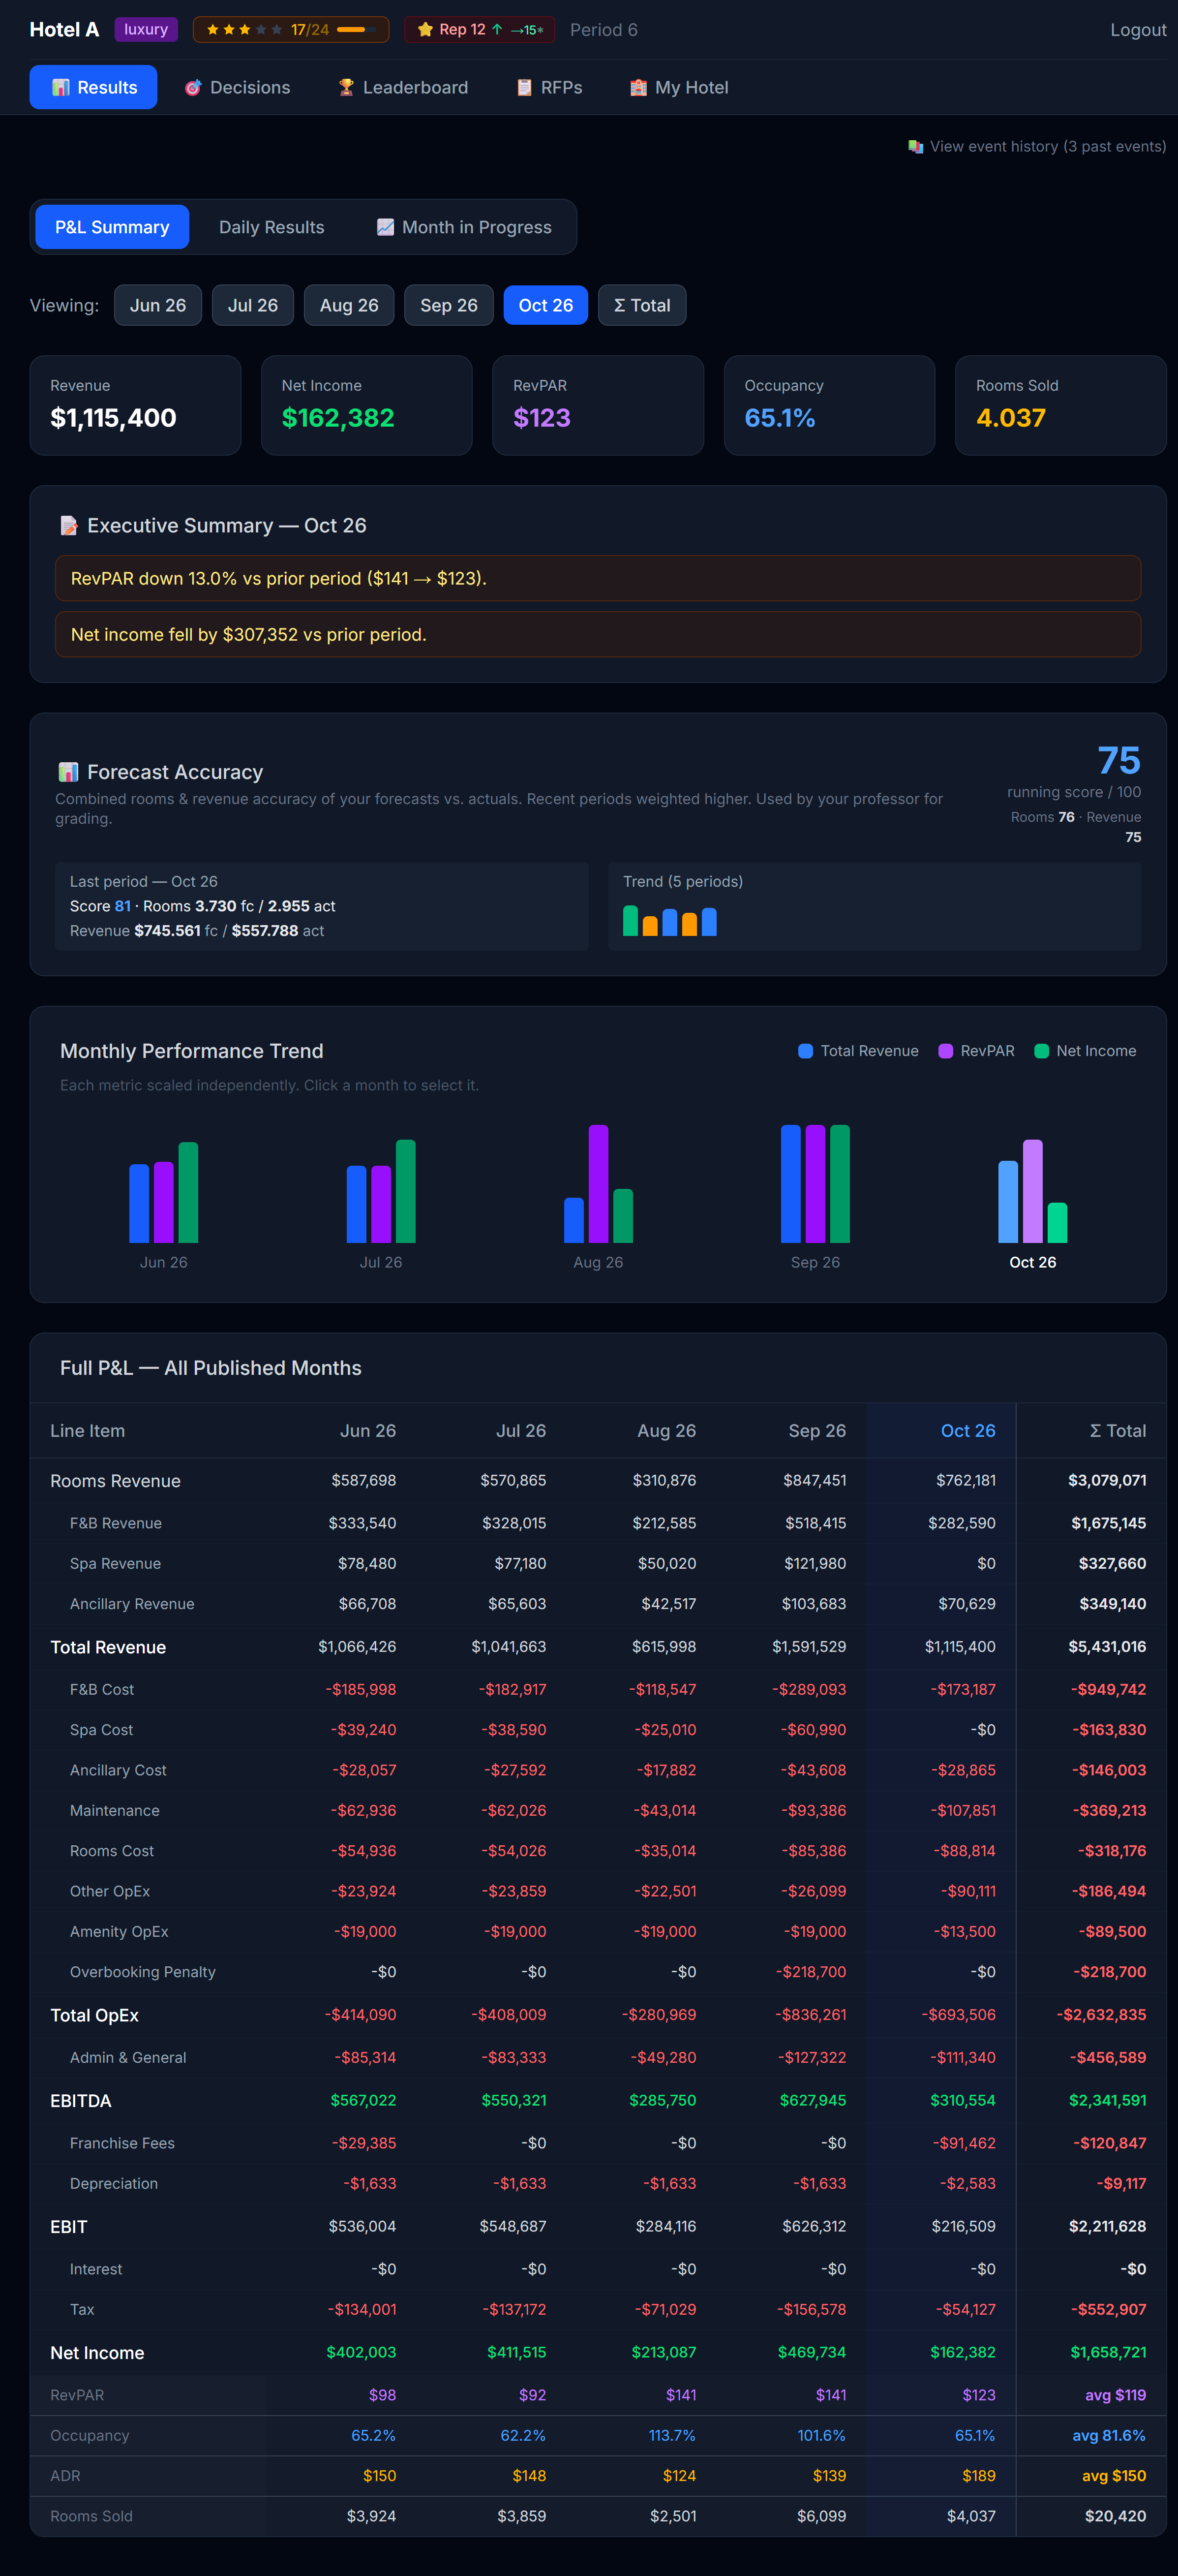Click the Total Revenue row label

(x=108, y=1647)
